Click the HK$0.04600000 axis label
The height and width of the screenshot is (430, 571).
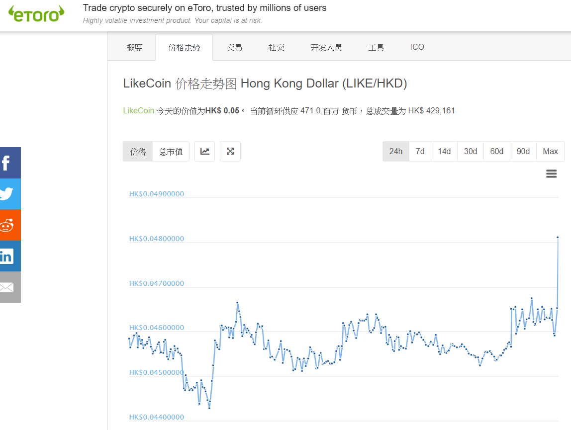click(157, 328)
